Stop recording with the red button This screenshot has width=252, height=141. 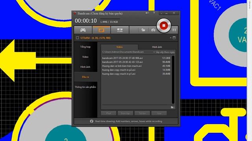click(x=164, y=25)
